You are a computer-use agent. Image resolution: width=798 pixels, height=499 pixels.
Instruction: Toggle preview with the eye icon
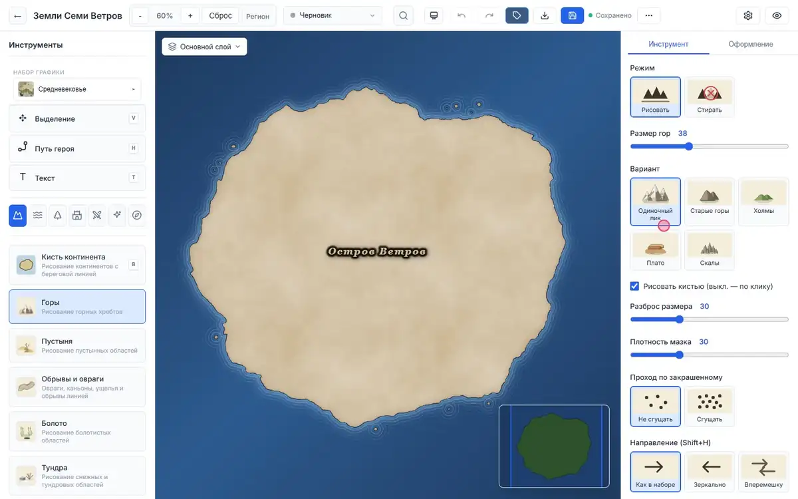click(x=777, y=15)
